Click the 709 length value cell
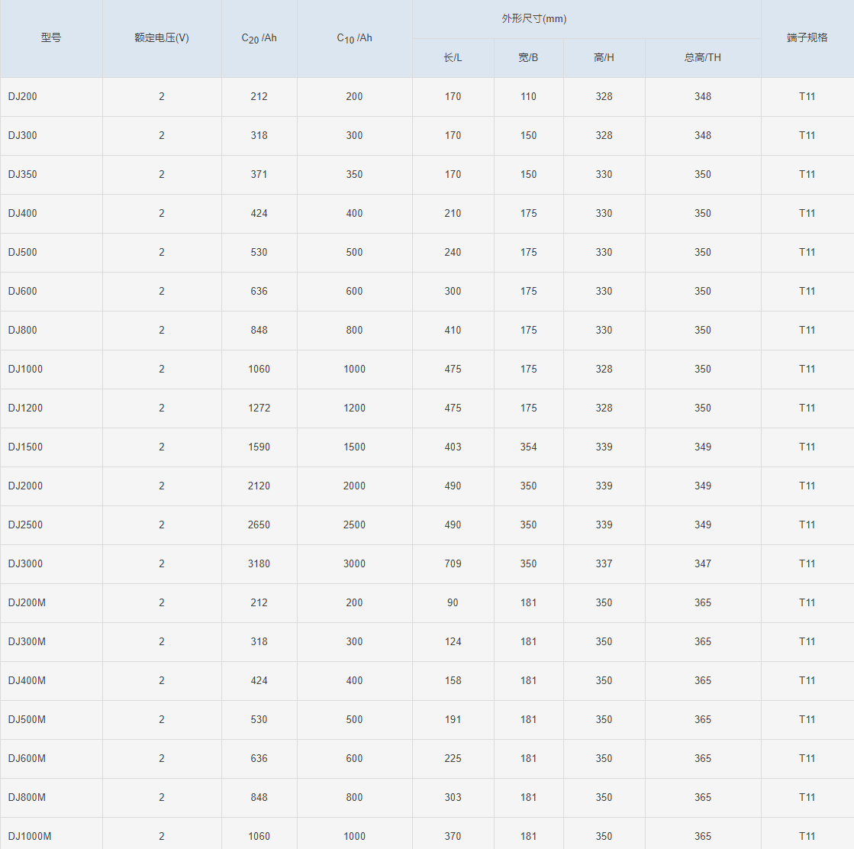The height and width of the screenshot is (849, 854). click(x=453, y=564)
